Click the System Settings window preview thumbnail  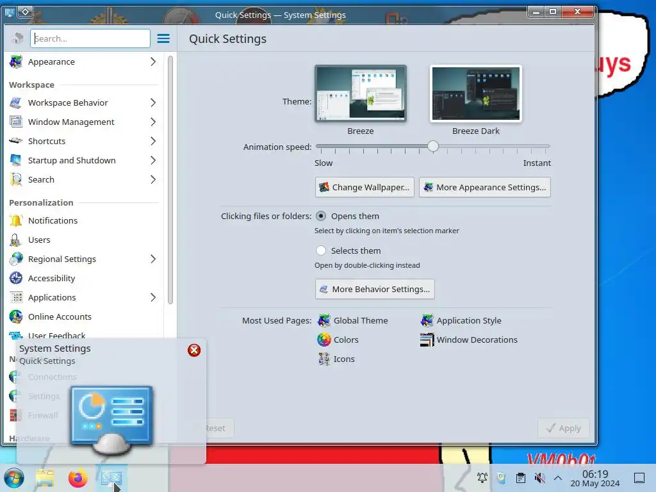[111, 420]
